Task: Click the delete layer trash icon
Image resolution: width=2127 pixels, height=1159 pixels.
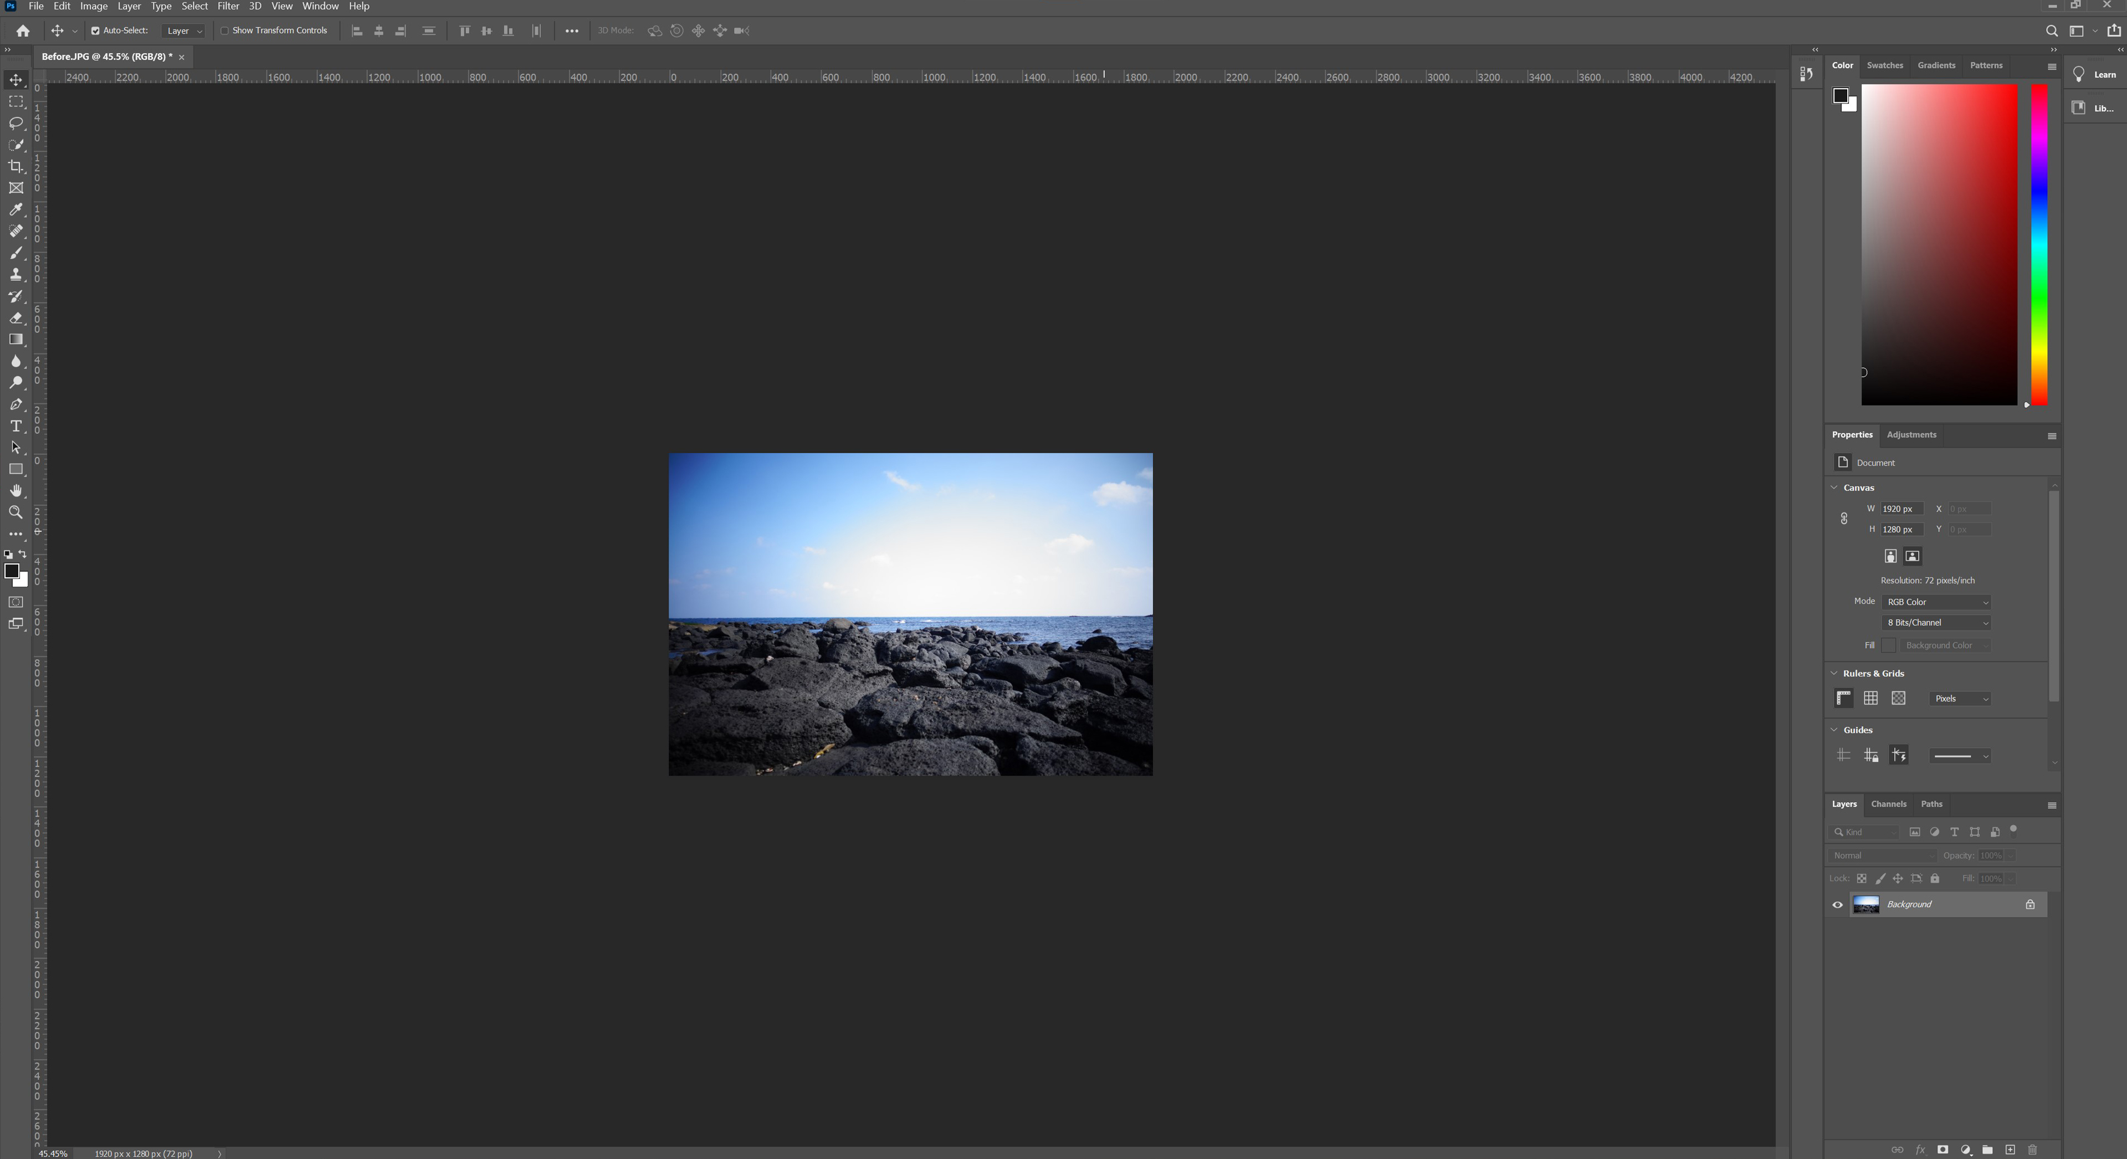Action: pyautogui.click(x=2032, y=1149)
